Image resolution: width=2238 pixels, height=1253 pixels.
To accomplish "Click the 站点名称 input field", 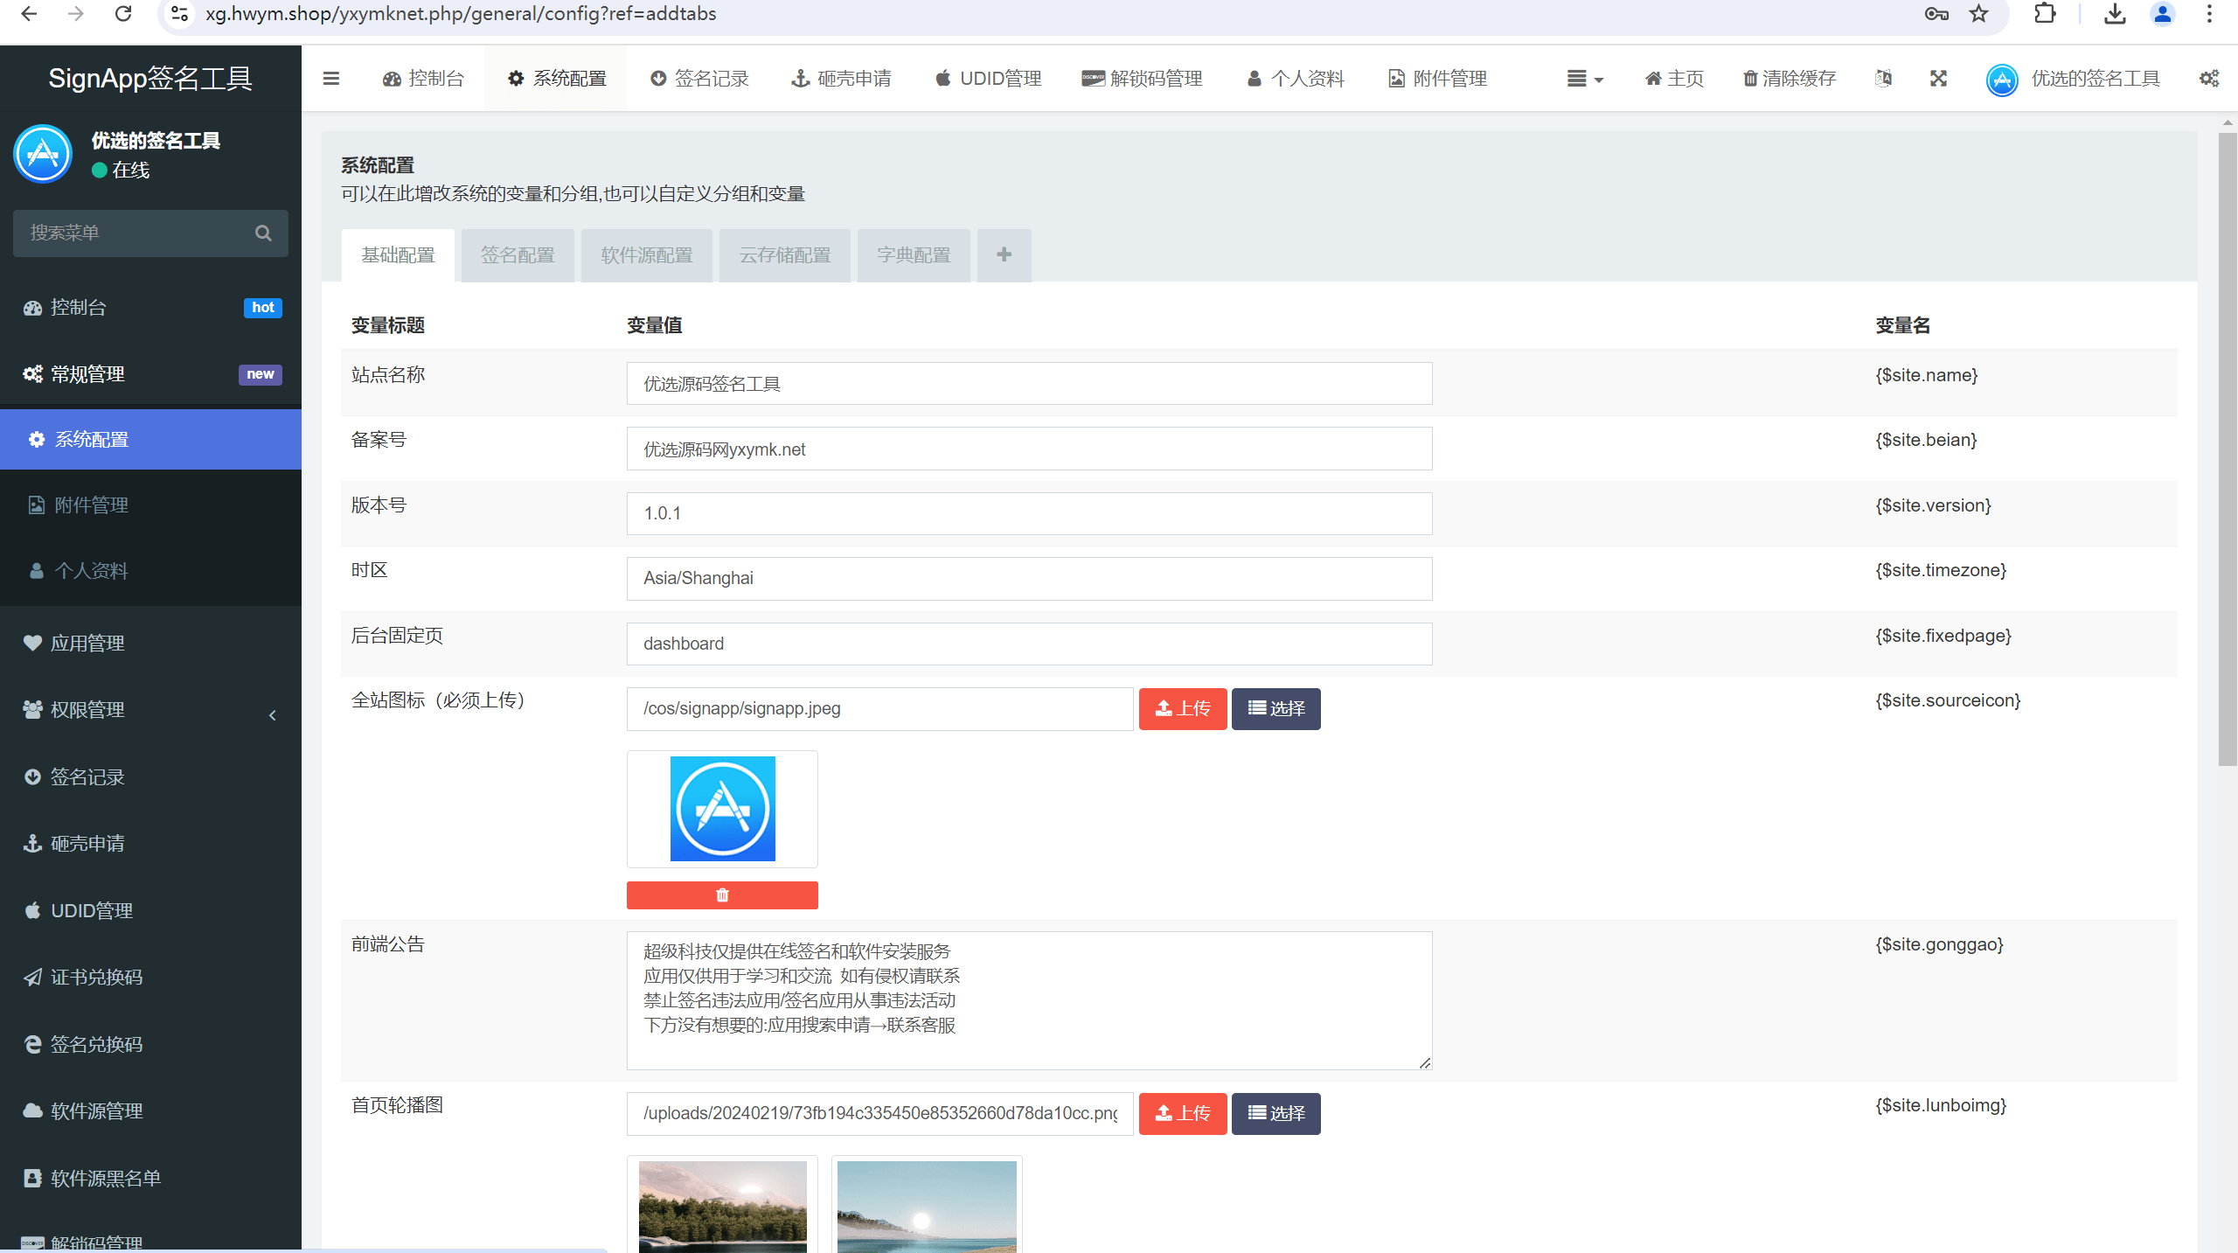I will pyautogui.click(x=1029, y=383).
